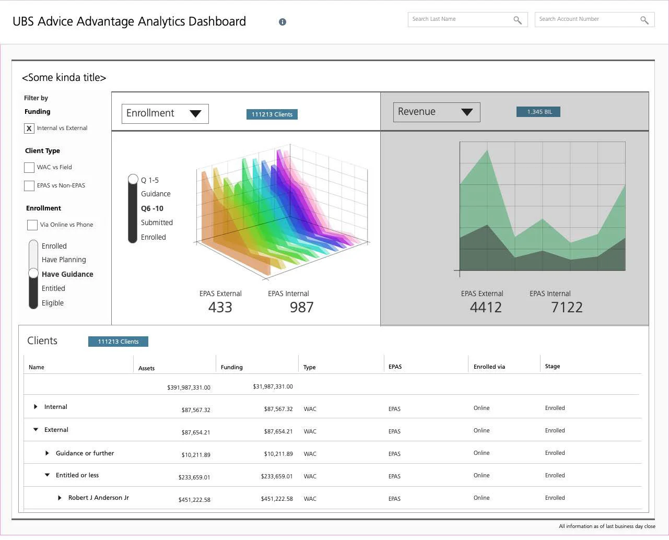Image resolution: width=669 pixels, height=540 pixels.
Task: Click Have Guidance slider handle in filter
Action: [33, 273]
